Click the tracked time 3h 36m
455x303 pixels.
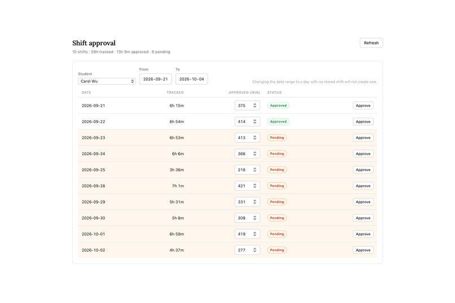(x=177, y=170)
